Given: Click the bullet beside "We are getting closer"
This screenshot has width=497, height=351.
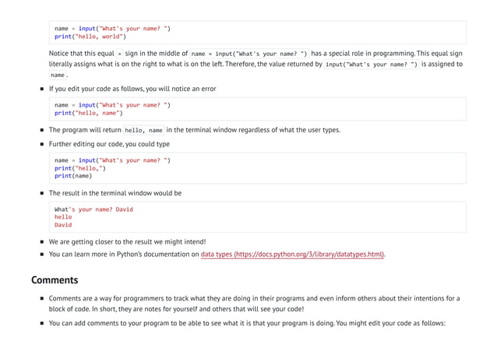Looking at the screenshot, I should click(x=41, y=242).
